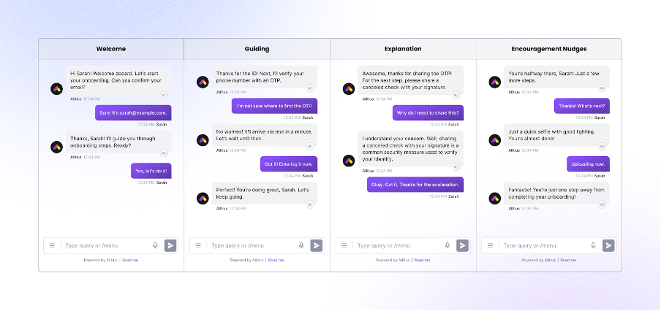
Task: Play audio for 'Hi Sarah! Welcome aboard' message
Action: click(x=164, y=95)
